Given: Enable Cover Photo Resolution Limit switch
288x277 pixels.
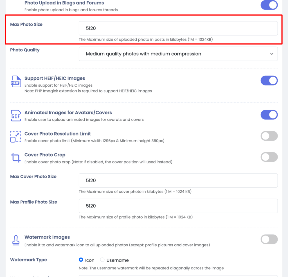Looking at the screenshot, I should [x=269, y=136].
